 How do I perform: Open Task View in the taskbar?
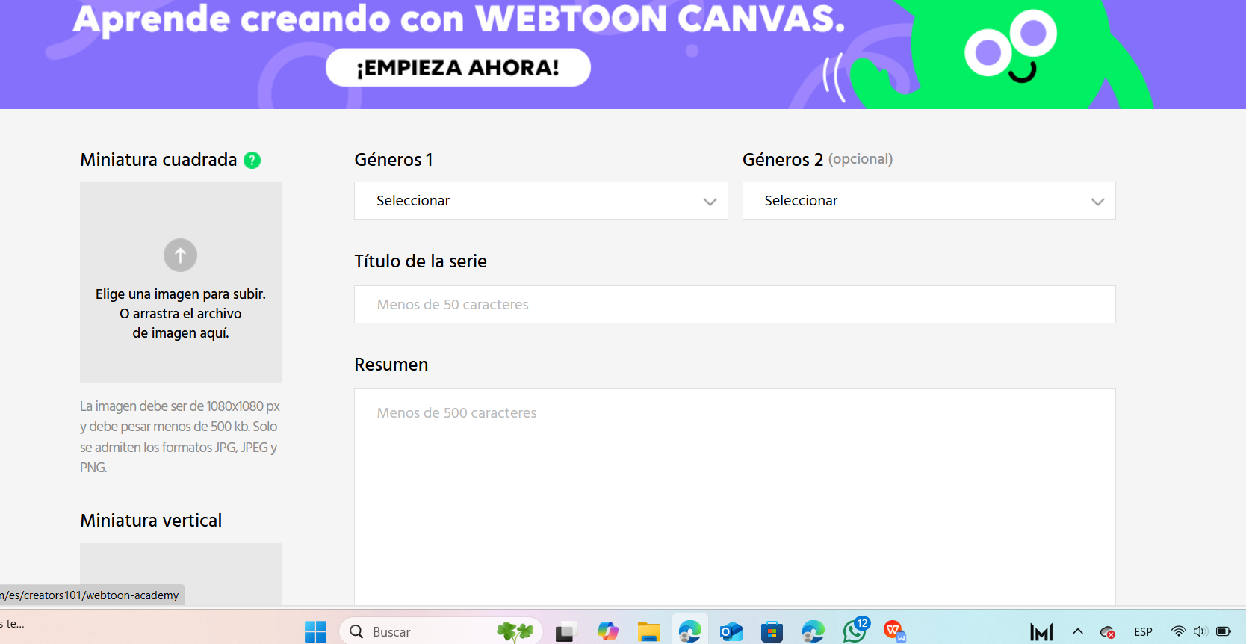(566, 631)
